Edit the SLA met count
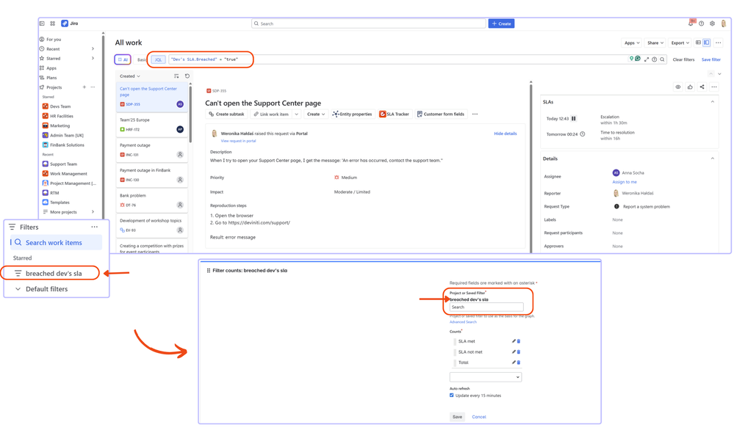This screenshot has width=734, height=430. pyautogui.click(x=514, y=341)
